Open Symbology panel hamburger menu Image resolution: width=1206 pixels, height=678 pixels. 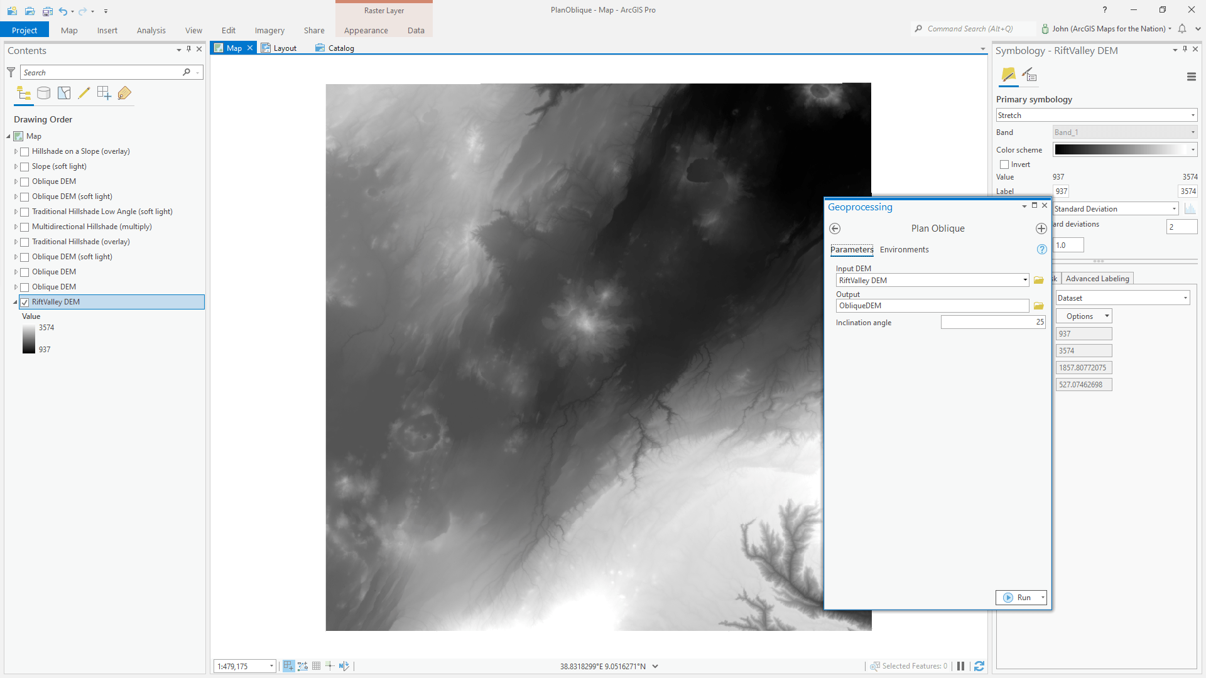click(x=1191, y=77)
